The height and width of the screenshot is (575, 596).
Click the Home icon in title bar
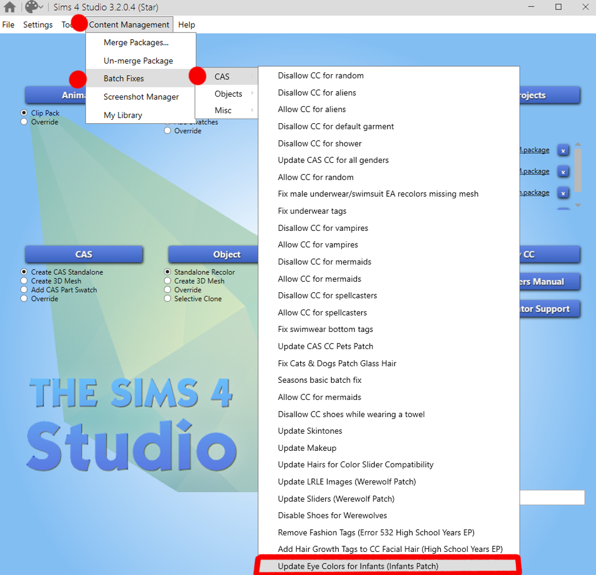9,7
